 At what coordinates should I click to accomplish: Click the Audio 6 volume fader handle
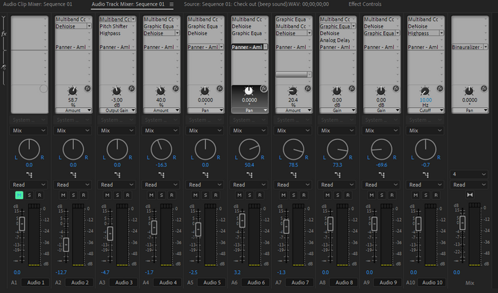pos(242,220)
